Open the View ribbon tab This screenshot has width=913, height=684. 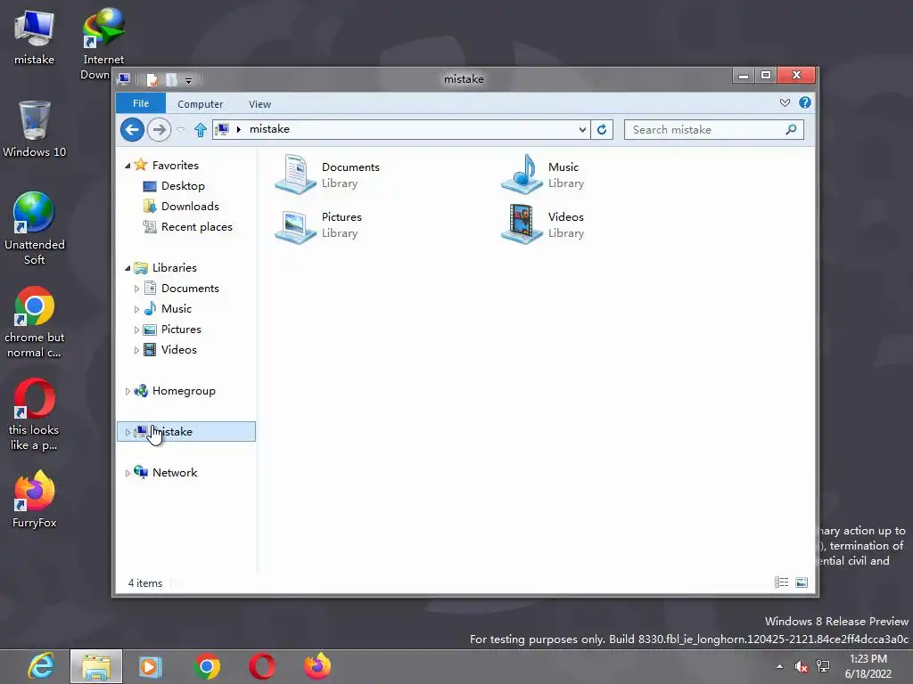click(x=259, y=104)
